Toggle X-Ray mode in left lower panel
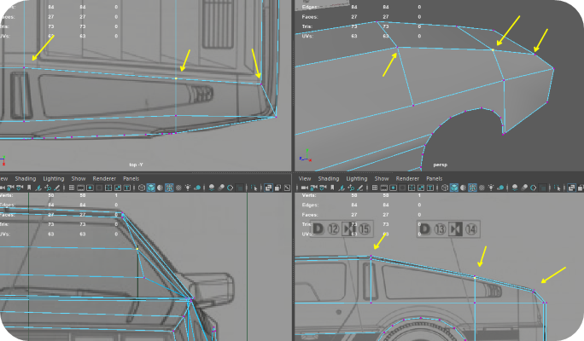584x341 pixels. coord(268,188)
